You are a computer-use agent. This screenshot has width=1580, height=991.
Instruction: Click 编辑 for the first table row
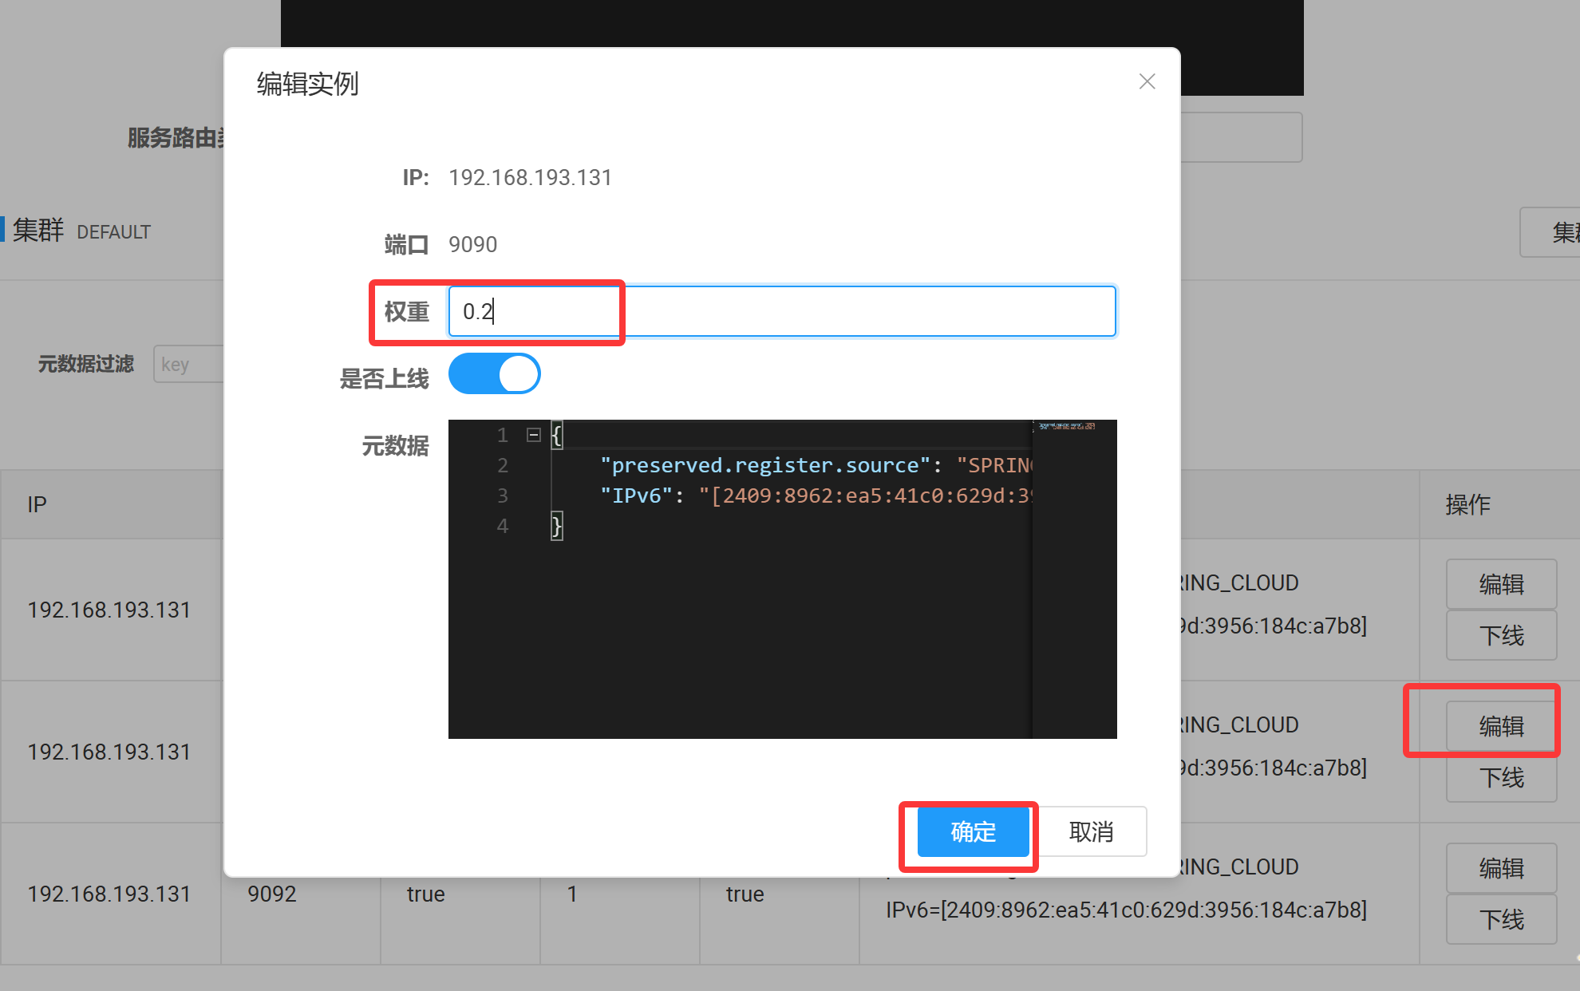tap(1500, 584)
